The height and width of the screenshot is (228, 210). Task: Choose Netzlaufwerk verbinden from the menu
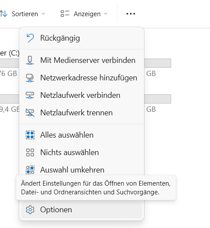pos(82,95)
